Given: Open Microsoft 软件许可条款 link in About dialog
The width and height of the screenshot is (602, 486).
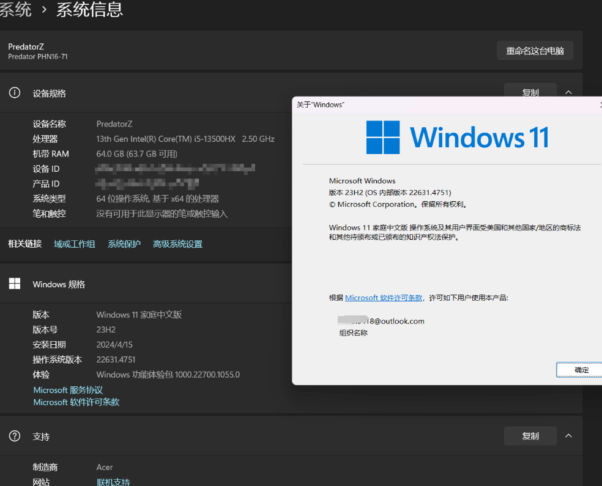Looking at the screenshot, I should coord(384,298).
